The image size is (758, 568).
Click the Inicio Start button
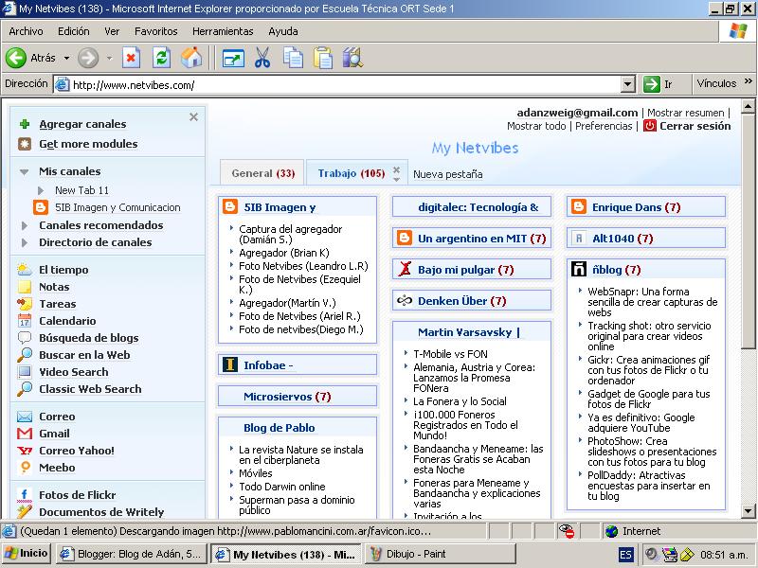tap(27, 554)
